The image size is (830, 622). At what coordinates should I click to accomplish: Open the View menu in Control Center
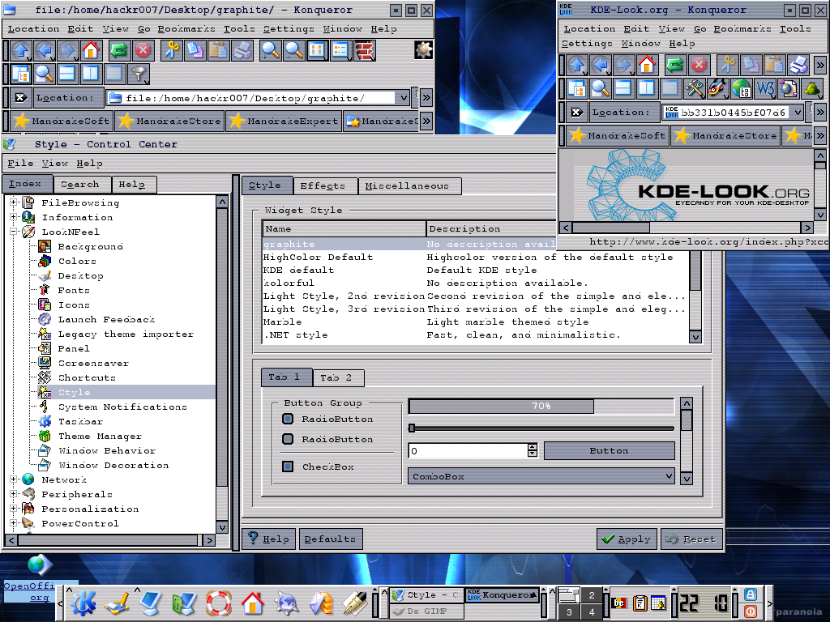click(55, 164)
